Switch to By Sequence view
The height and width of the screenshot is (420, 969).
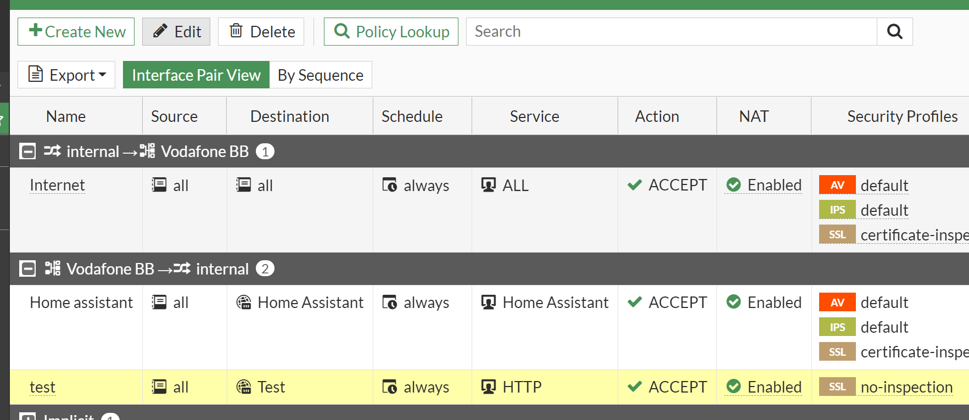pos(320,75)
